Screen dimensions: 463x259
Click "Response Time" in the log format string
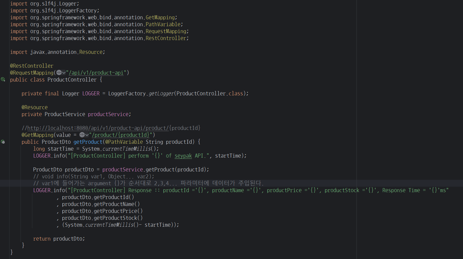coord(401,190)
